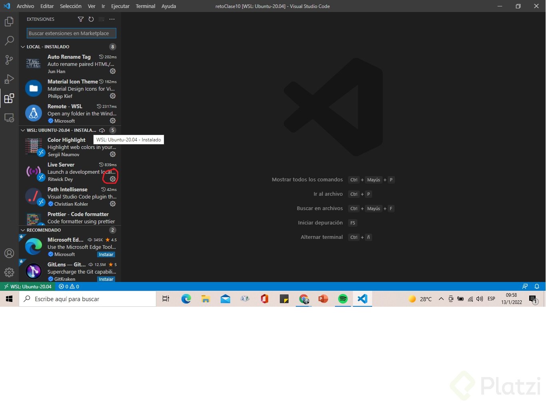Open the Search view in activity bar
Screen dimensions: 546x405
9,41
